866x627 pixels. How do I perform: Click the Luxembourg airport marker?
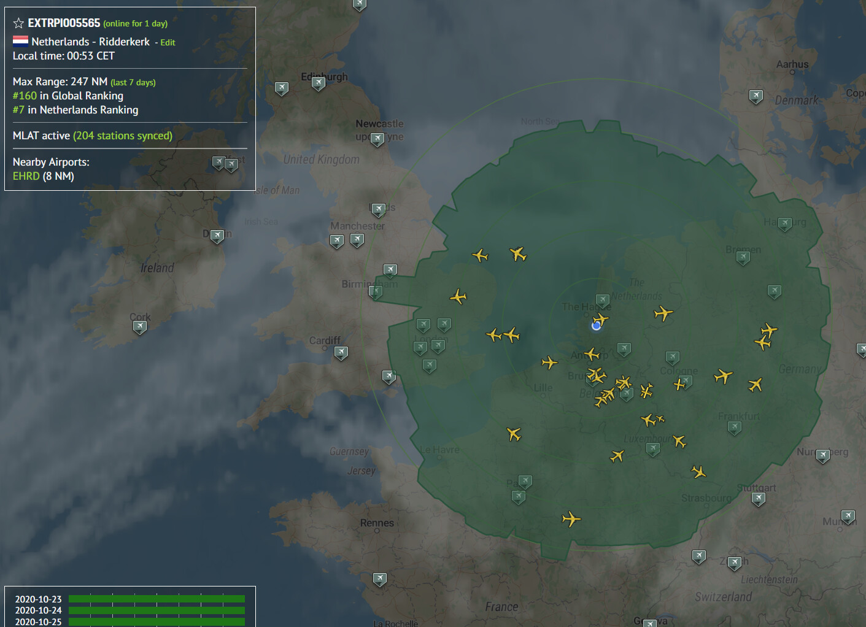pyautogui.click(x=653, y=450)
